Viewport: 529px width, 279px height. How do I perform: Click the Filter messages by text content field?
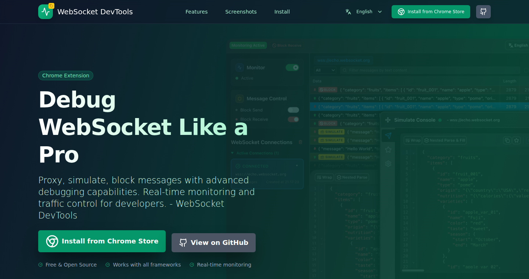430,70
